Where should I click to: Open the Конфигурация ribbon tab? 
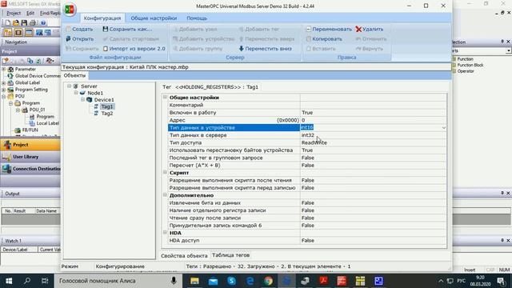pos(102,18)
